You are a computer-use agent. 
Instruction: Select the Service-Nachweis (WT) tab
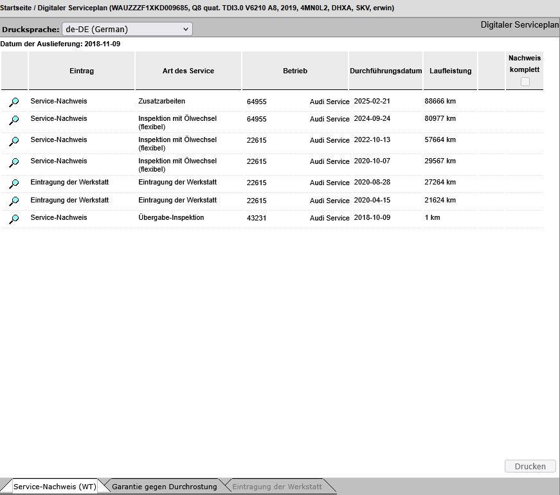coord(55,487)
